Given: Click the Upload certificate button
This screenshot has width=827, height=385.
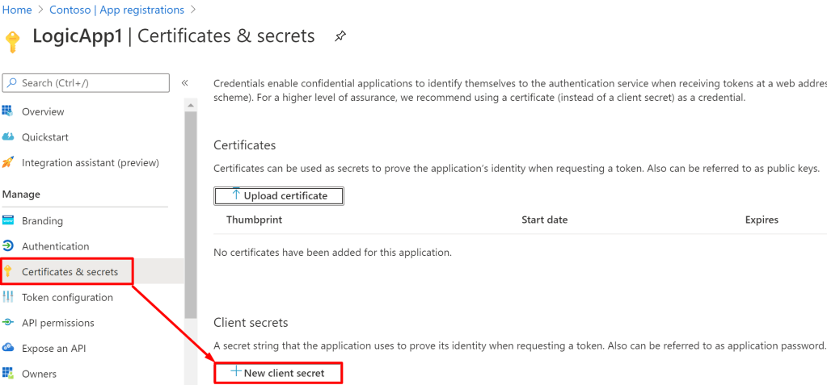Looking at the screenshot, I should pyautogui.click(x=279, y=196).
